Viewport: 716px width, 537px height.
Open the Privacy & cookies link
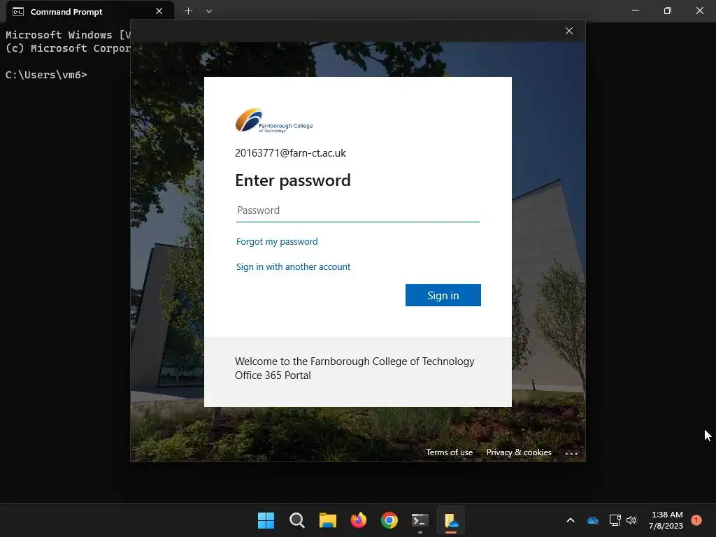pos(519,452)
